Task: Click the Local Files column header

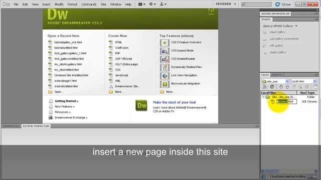Action: point(279,92)
